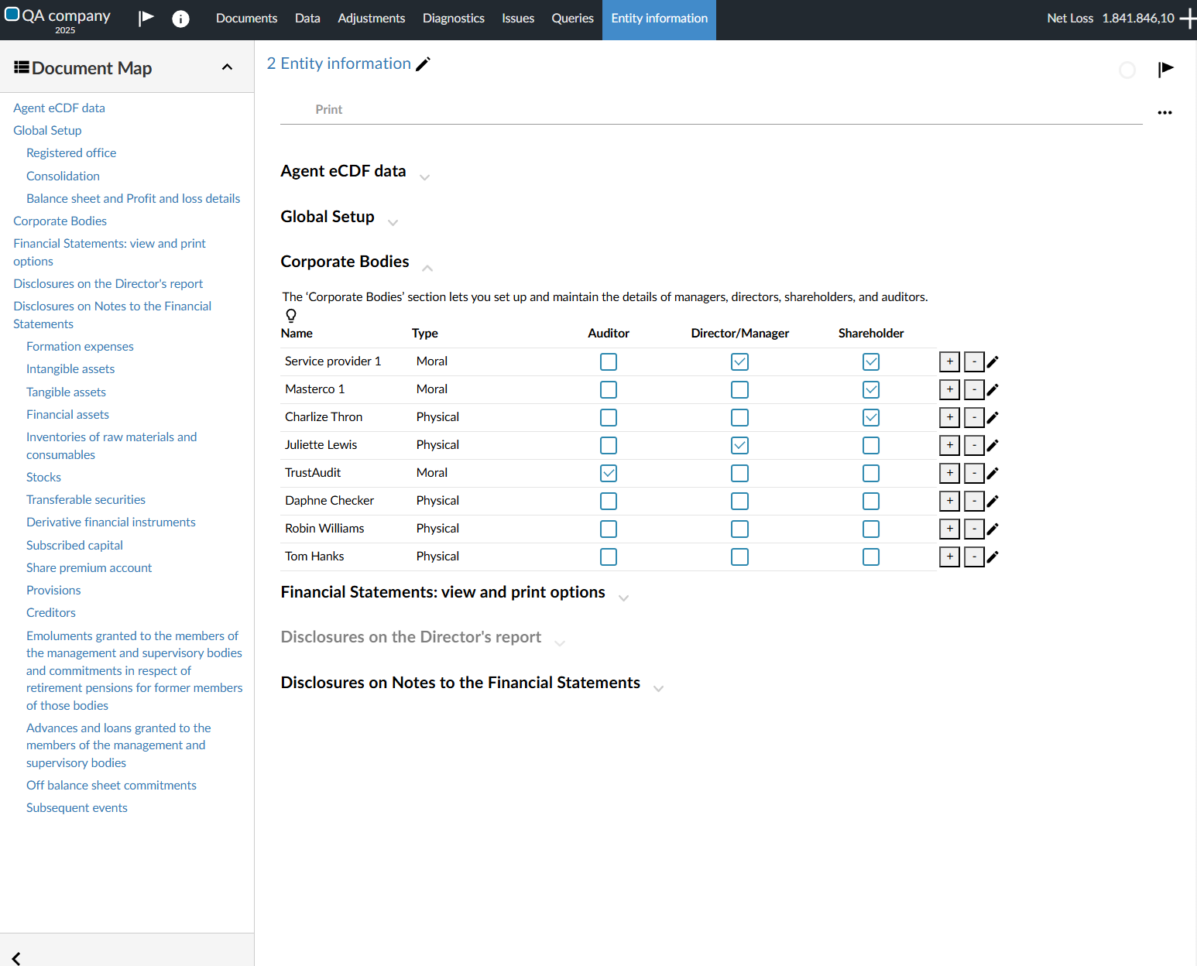Click the Print button
Image resolution: width=1197 pixels, height=966 pixels.
click(x=328, y=110)
